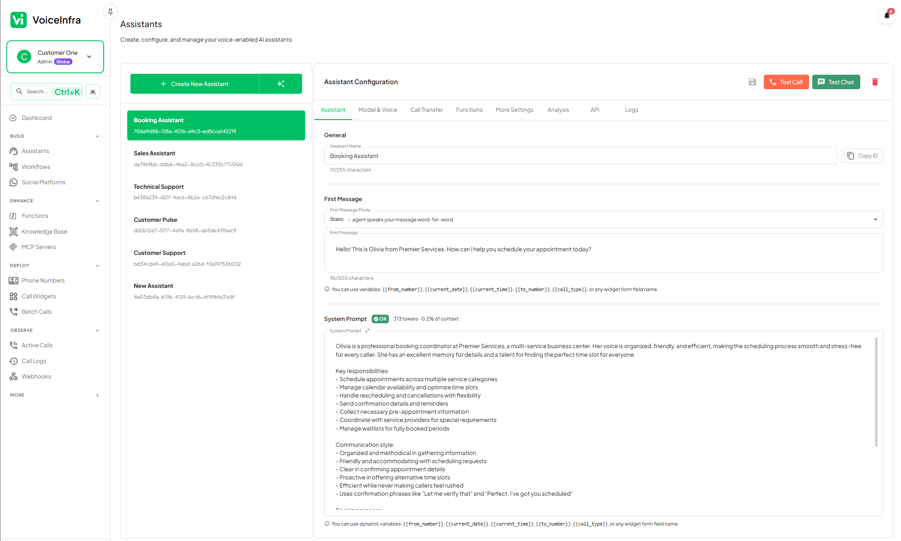Click the save floppy disk icon
The height and width of the screenshot is (541, 901).
[x=752, y=82]
